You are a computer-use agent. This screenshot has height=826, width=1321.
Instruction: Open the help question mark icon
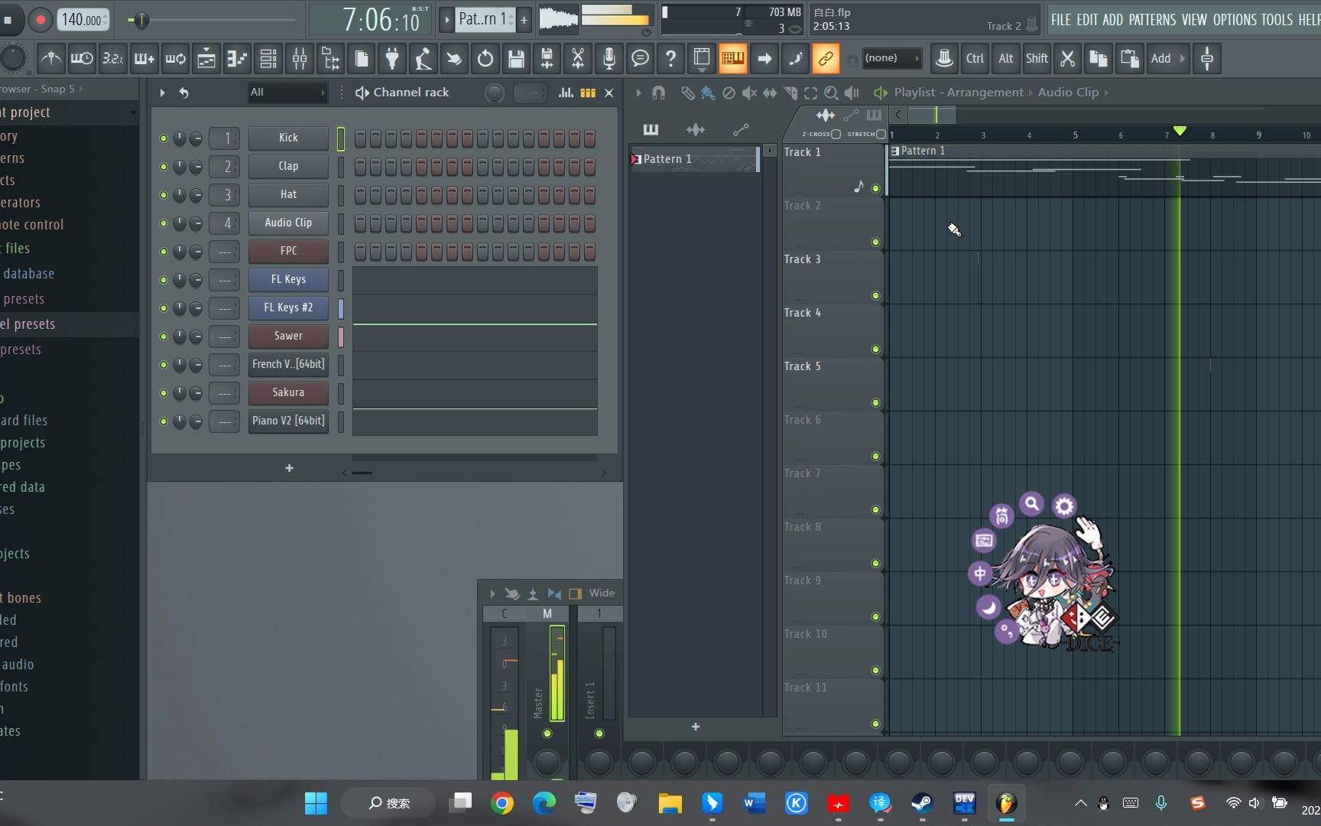tap(670, 58)
